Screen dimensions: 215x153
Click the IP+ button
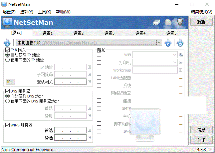10,82
